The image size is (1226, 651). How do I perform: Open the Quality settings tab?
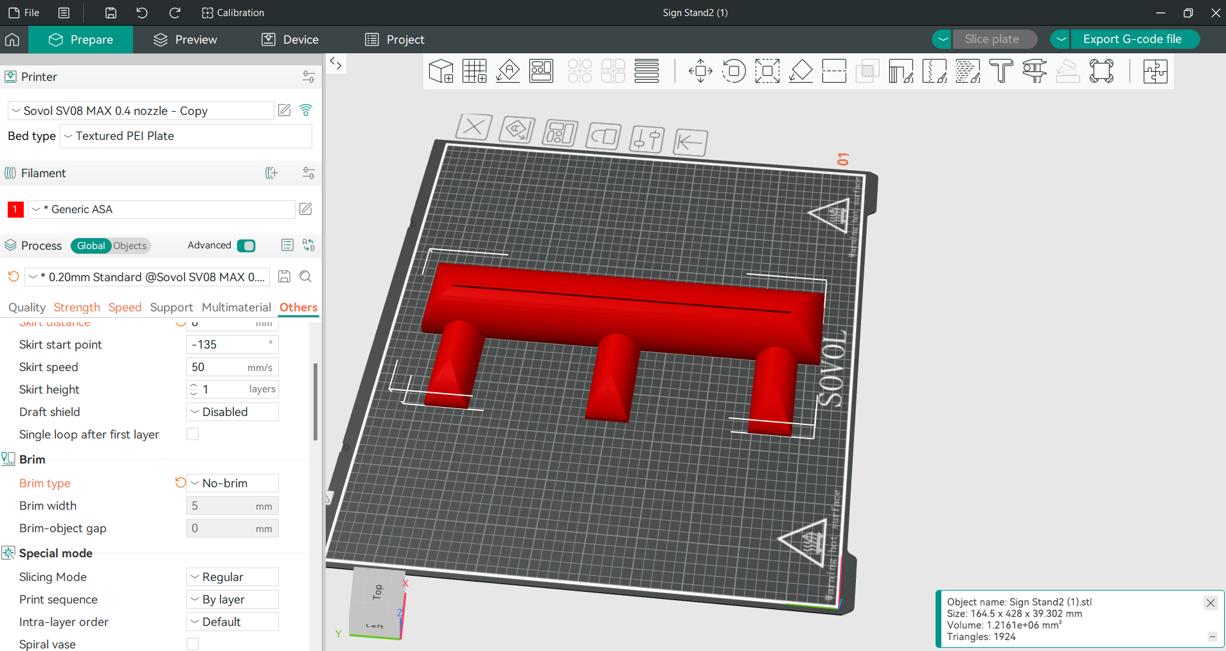click(27, 308)
